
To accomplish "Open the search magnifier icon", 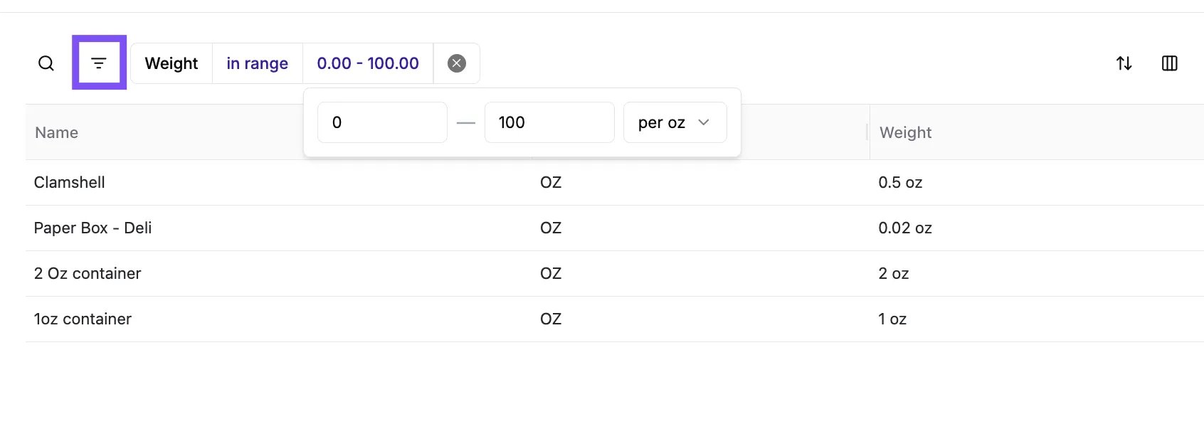I will pos(46,63).
